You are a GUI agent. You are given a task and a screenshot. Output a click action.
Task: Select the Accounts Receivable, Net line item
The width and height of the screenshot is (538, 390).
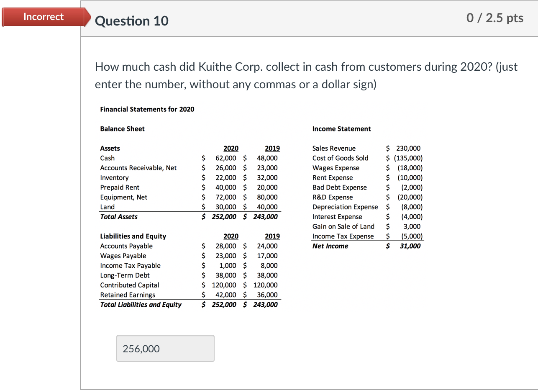tap(138, 168)
